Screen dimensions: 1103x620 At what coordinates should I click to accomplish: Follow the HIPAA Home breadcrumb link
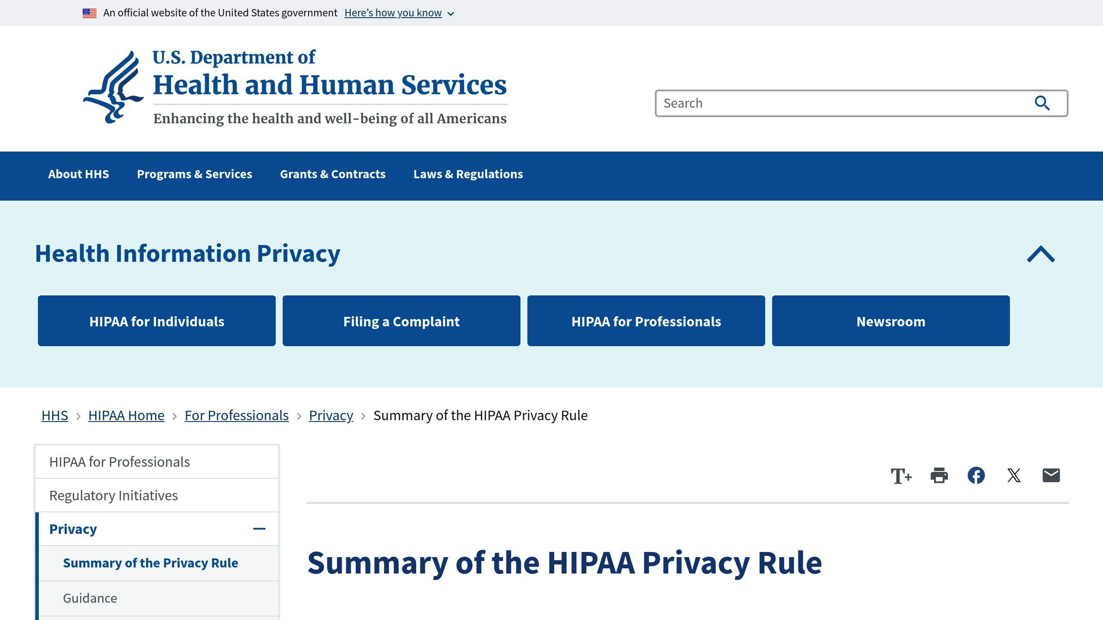click(x=126, y=415)
